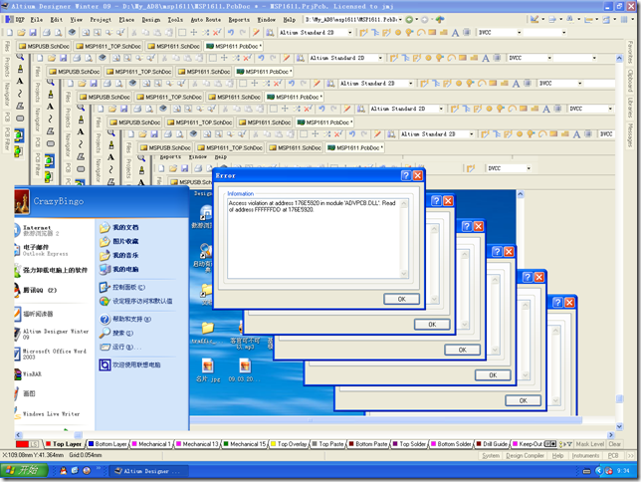Open File menu in outermost menu bar
Viewport: 641px width, 482px height.
[37, 19]
